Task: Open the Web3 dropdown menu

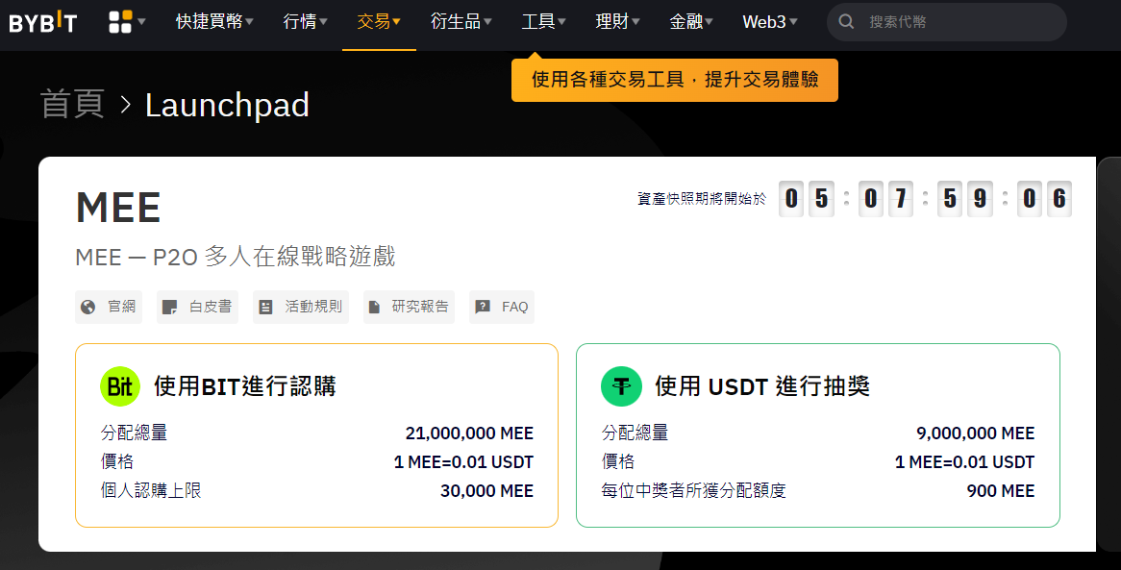Action: pos(770,21)
